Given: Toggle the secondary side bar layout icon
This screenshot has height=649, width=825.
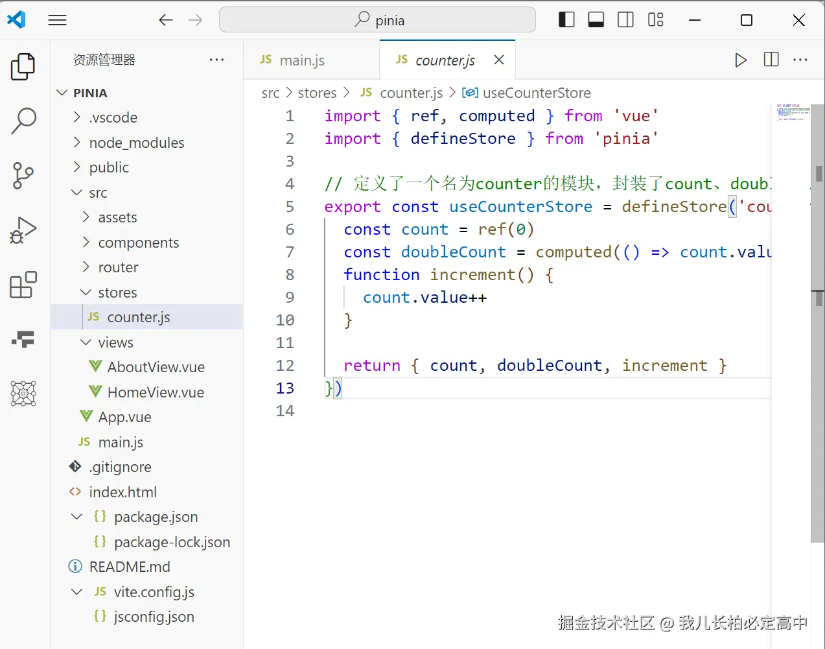Looking at the screenshot, I should 625,20.
